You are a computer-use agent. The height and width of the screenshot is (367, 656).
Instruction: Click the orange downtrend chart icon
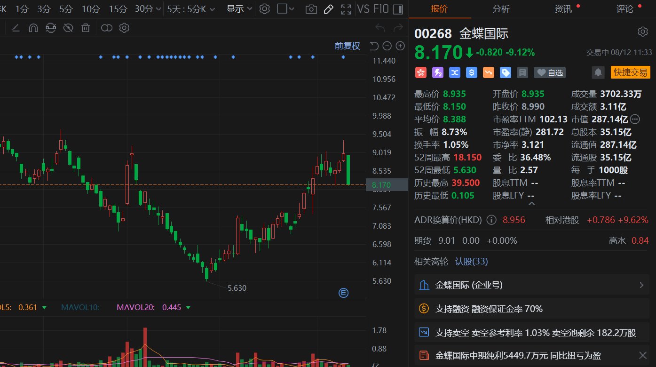[x=489, y=72]
